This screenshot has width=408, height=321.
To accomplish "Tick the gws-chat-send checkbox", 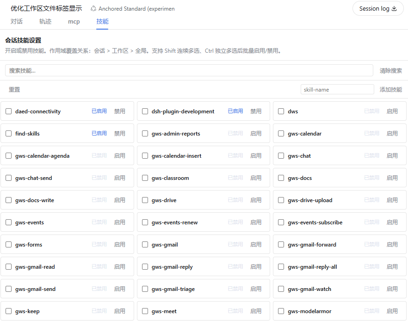I will point(9,178).
